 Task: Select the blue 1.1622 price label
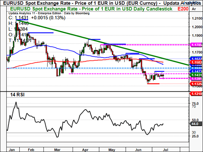[x=196, y=59]
